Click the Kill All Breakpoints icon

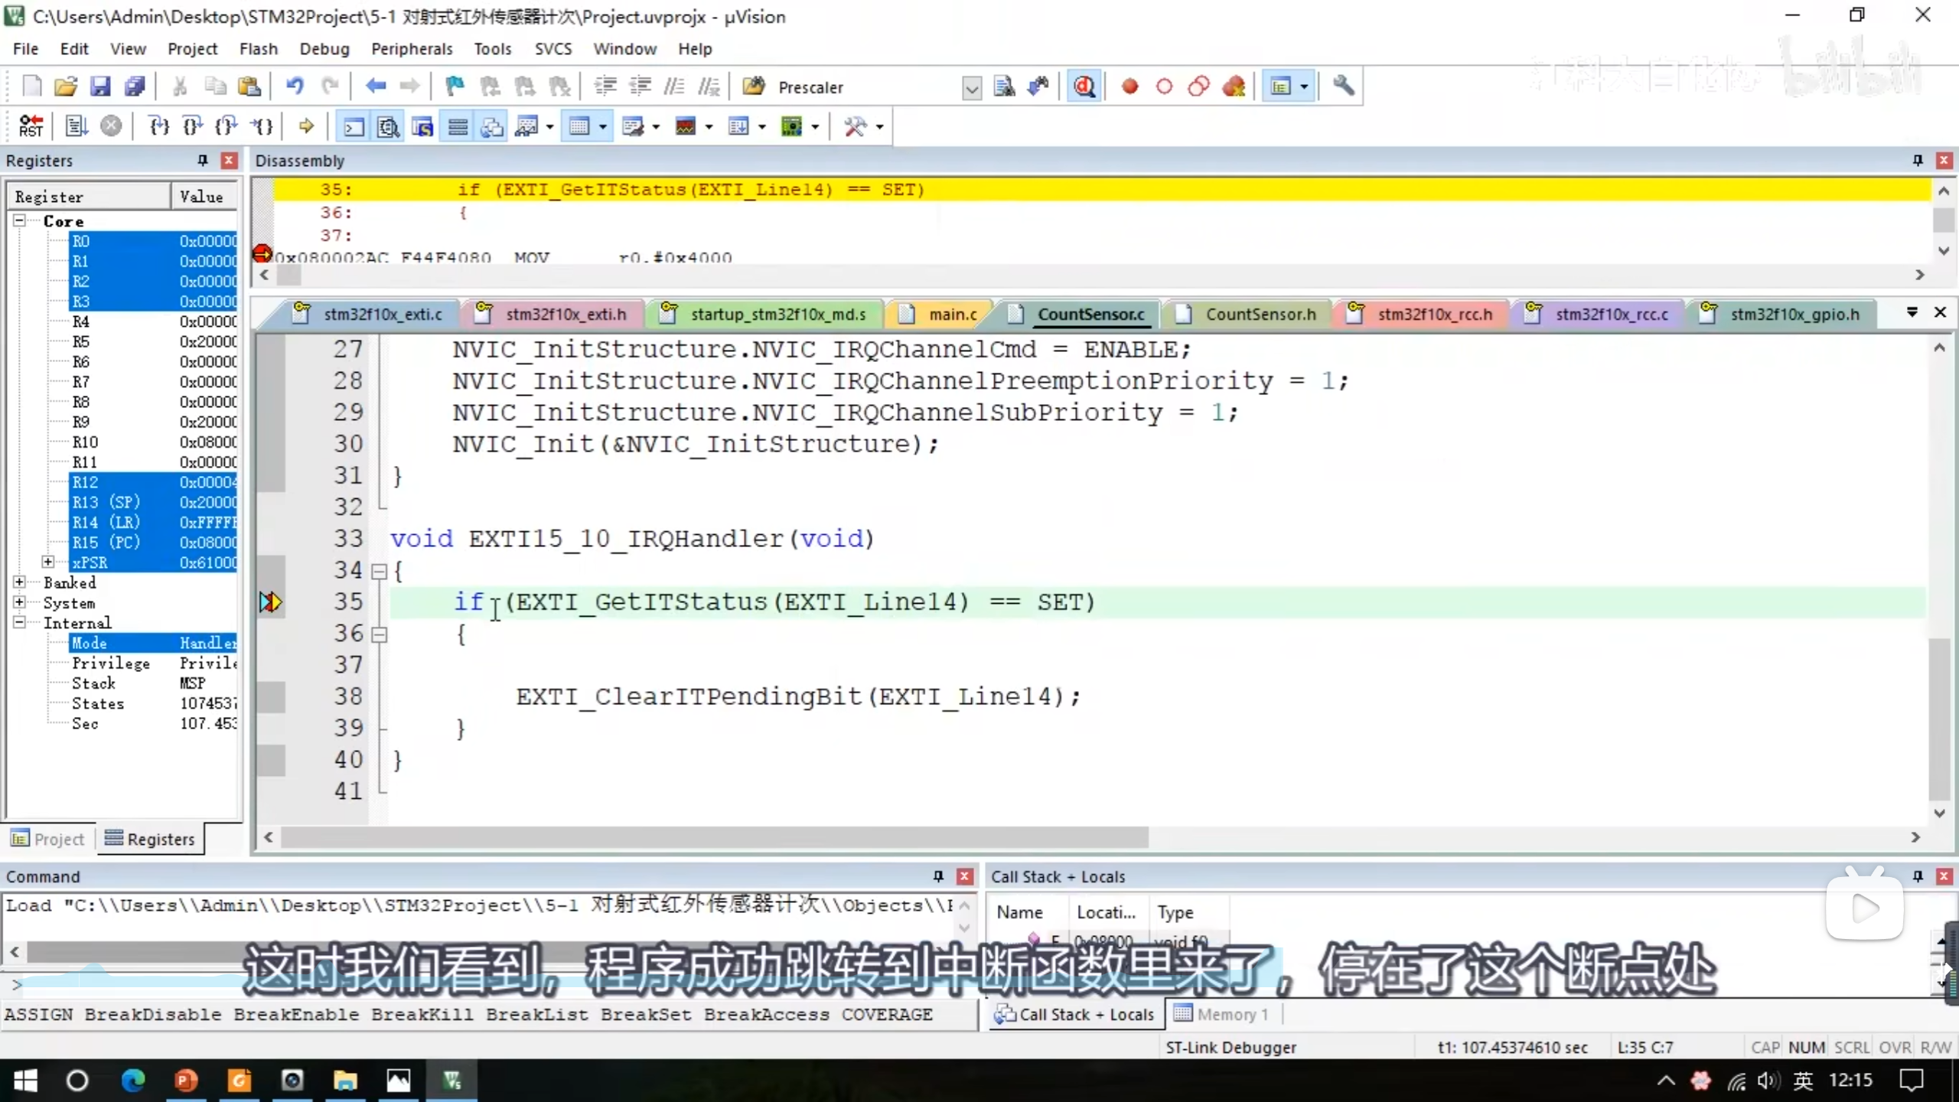coord(1234,86)
